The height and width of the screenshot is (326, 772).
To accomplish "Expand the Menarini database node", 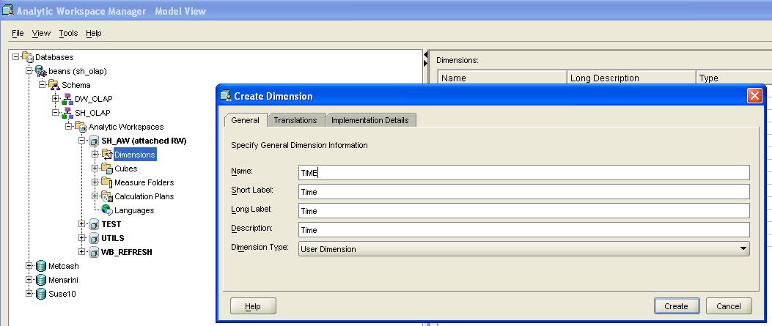I will point(29,280).
